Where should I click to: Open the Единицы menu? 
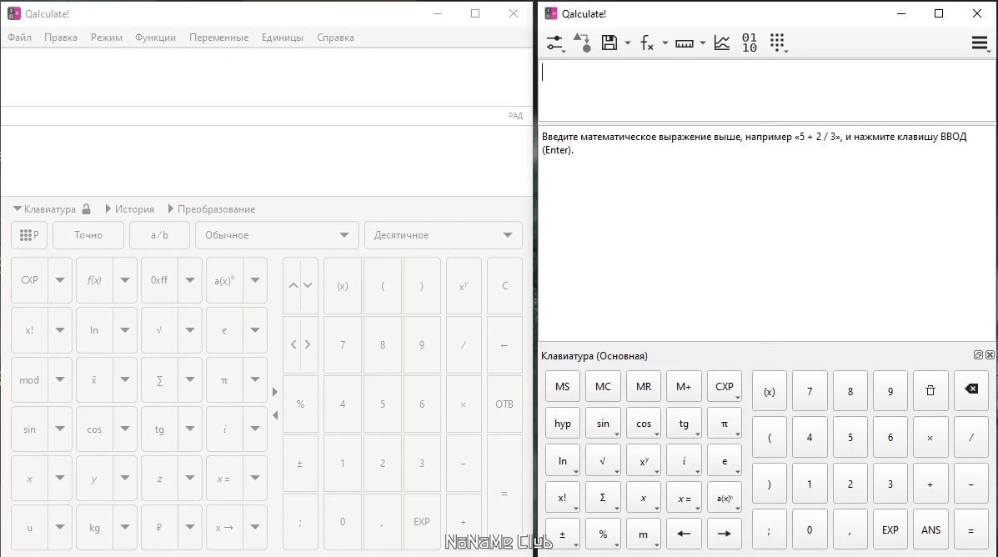tap(283, 37)
